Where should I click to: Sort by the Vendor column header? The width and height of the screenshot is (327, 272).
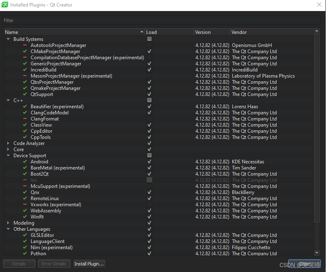[272, 32]
